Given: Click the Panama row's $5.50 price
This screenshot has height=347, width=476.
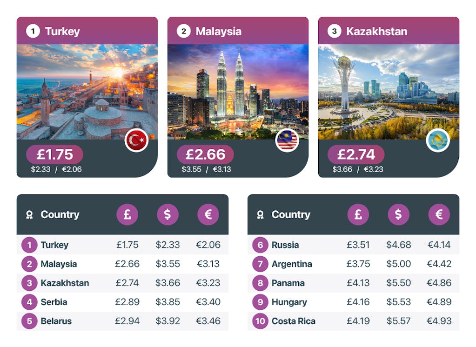Looking at the screenshot, I should (399, 283).
